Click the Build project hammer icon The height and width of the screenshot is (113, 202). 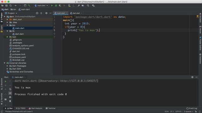(x=29, y=6)
